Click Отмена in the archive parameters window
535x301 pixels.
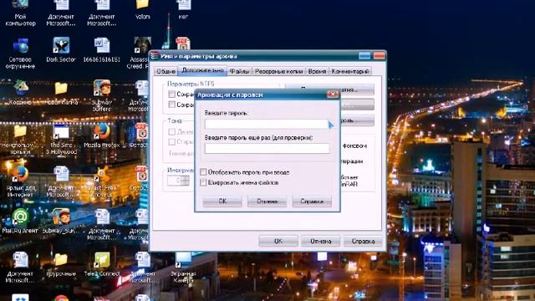pos(321,241)
